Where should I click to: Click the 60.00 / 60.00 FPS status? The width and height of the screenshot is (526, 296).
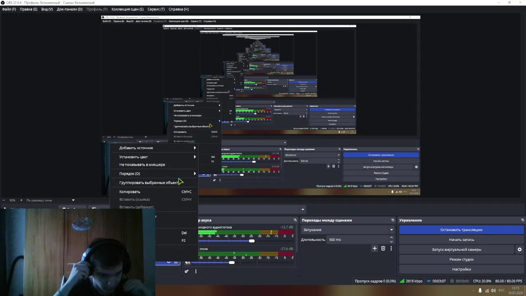(509, 281)
